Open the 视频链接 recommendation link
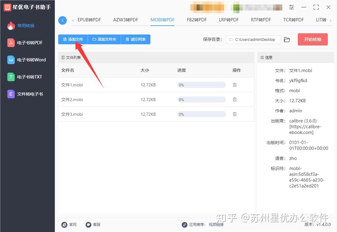 click(216, 225)
